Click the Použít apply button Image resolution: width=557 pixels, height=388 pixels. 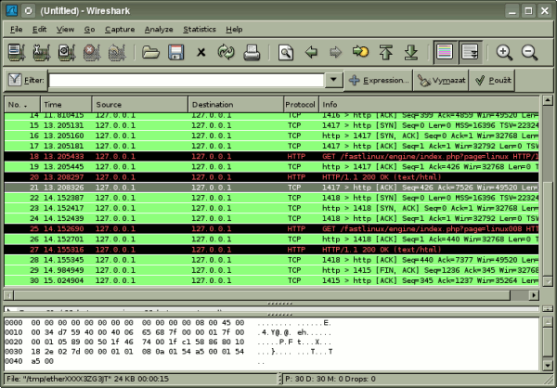tap(491, 81)
